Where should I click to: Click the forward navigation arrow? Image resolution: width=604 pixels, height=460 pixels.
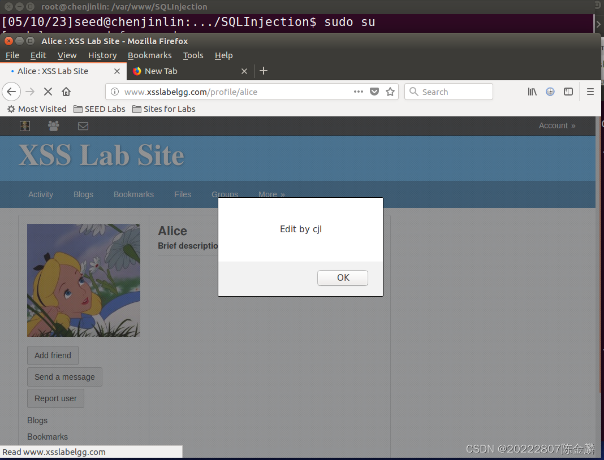30,92
